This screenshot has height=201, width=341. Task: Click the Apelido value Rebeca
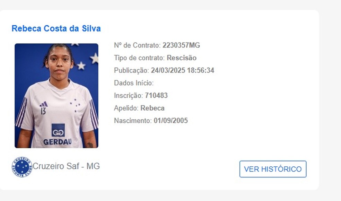pyautogui.click(x=152, y=108)
